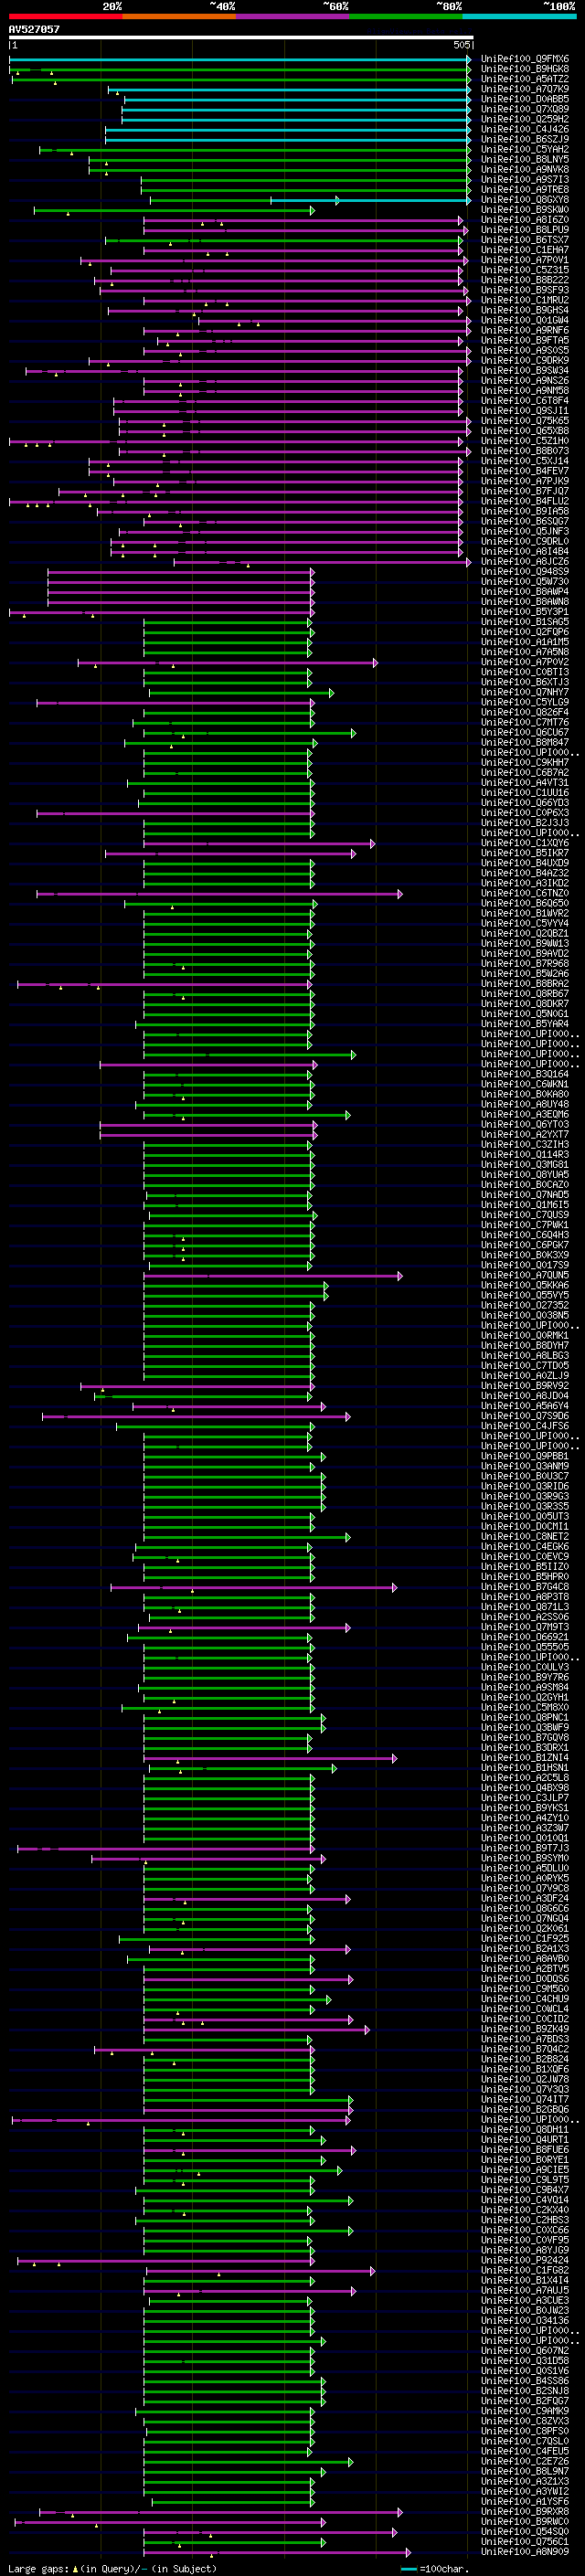The height and width of the screenshot is (2576, 585).
Task: Click hit label UniRef100_C5YAH2
Action: coord(525,149)
